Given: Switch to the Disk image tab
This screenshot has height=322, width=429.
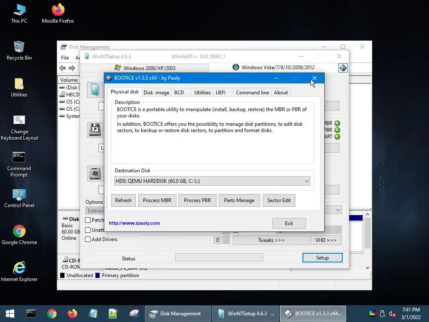Looking at the screenshot, I should click(157, 93).
